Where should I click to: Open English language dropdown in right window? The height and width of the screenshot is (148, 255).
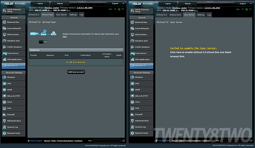pyautogui.click(x=244, y=4)
